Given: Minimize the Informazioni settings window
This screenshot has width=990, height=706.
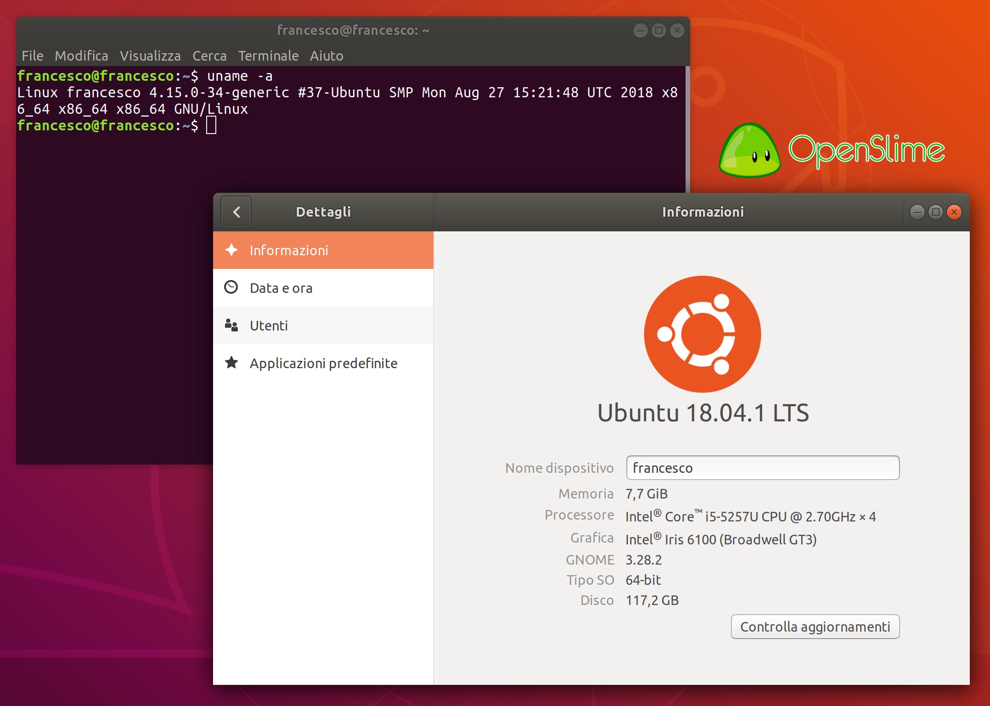Looking at the screenshot, I should click(x=917, y=212).
